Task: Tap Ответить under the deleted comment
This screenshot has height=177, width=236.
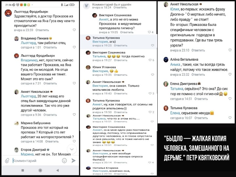Action: point(120,8)
